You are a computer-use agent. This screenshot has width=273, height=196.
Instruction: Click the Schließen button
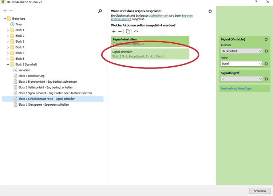pyautogui.click(x=260, y=191)
